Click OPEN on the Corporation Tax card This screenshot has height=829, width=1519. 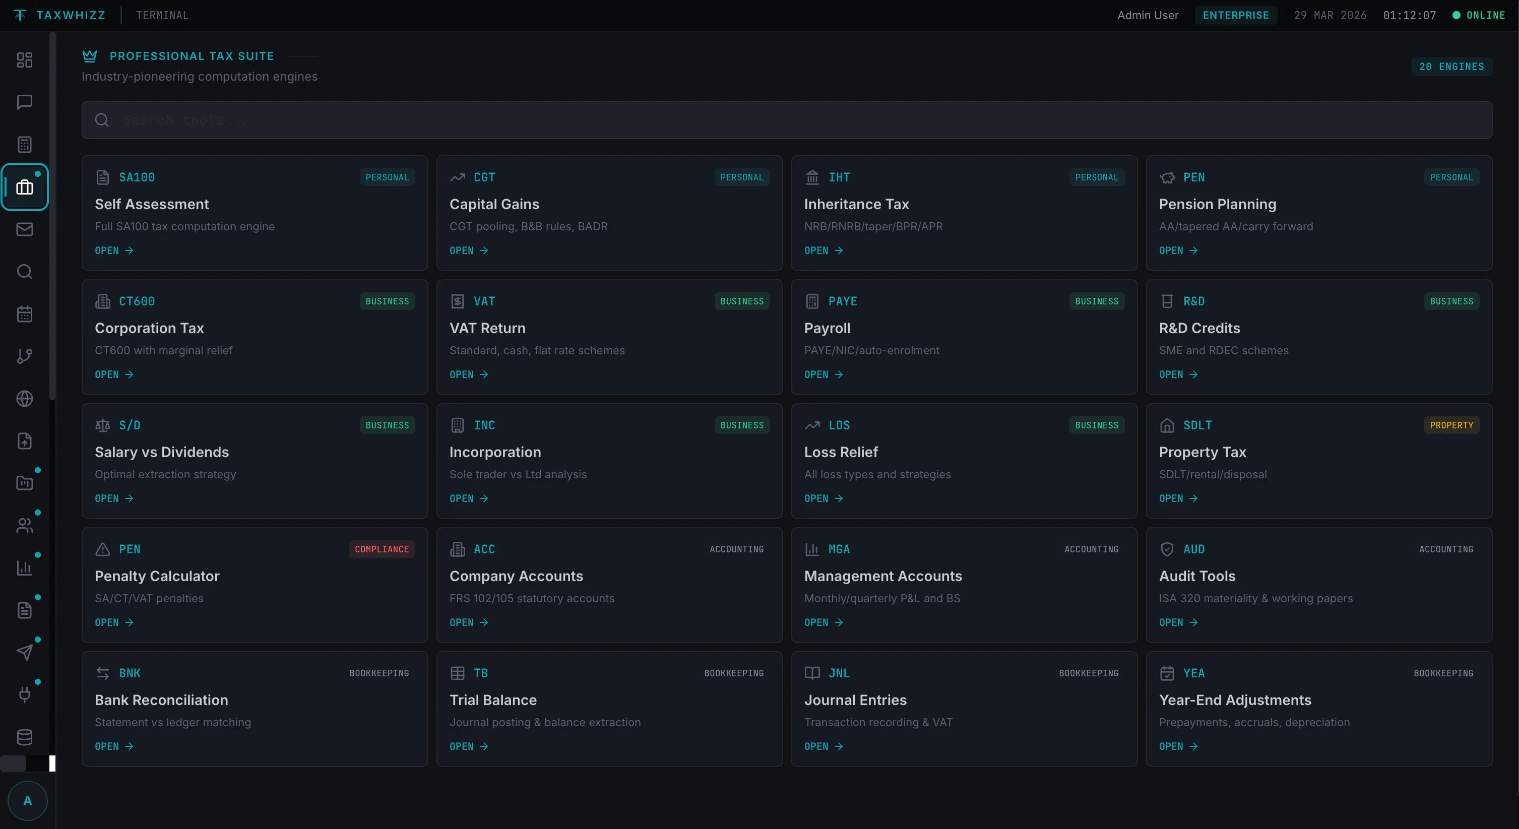coord(114,374)
